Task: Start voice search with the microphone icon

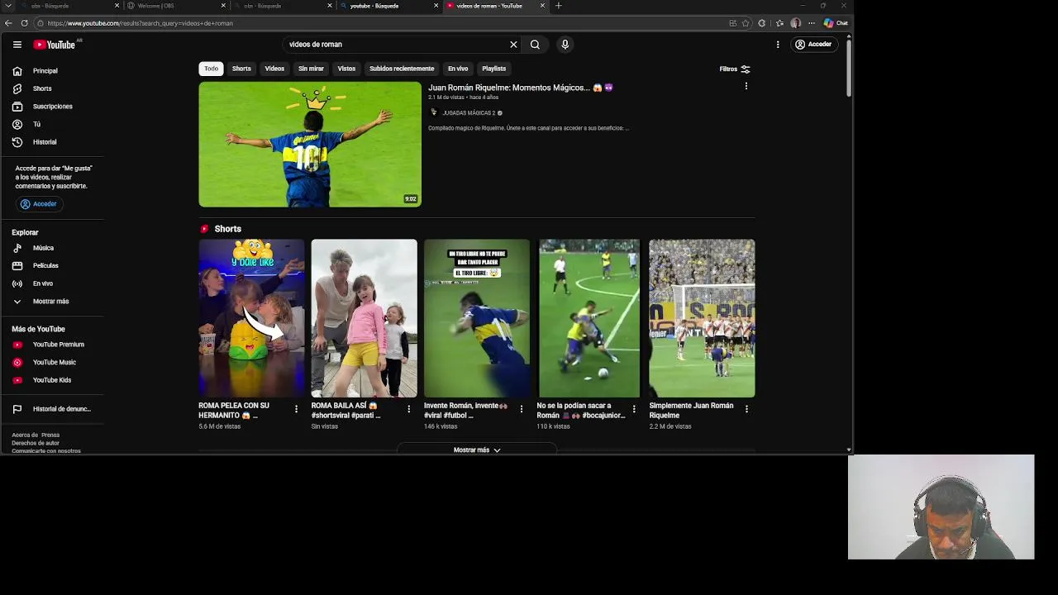Action: 565,45
